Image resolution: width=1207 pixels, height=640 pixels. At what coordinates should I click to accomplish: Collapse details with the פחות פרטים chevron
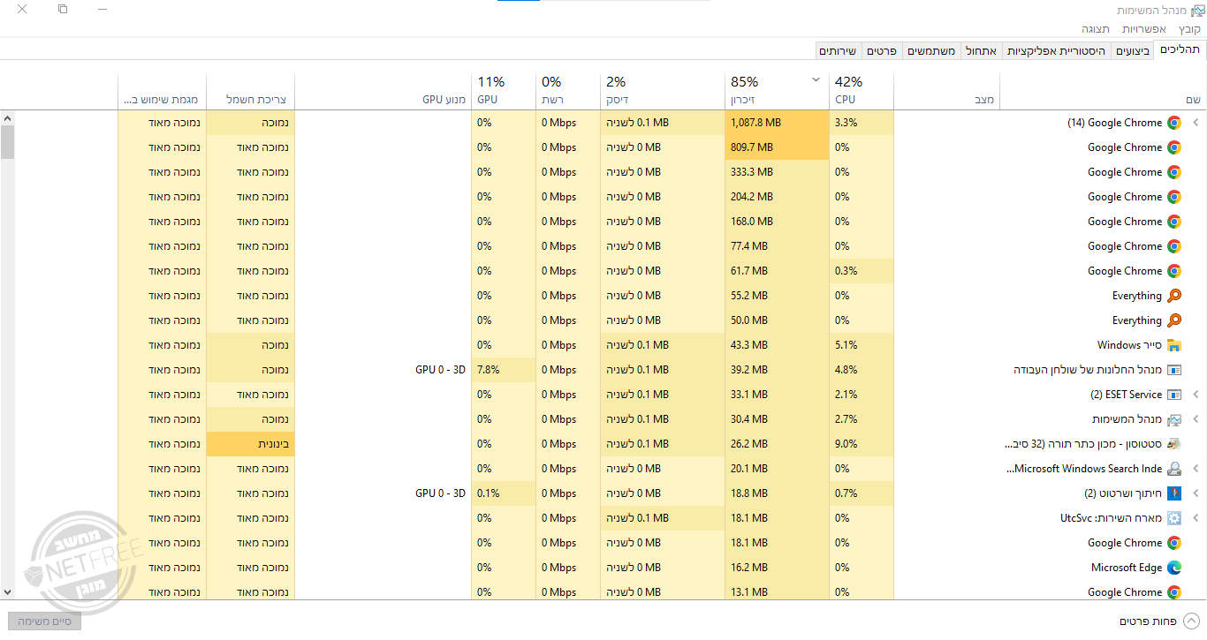1191,621
